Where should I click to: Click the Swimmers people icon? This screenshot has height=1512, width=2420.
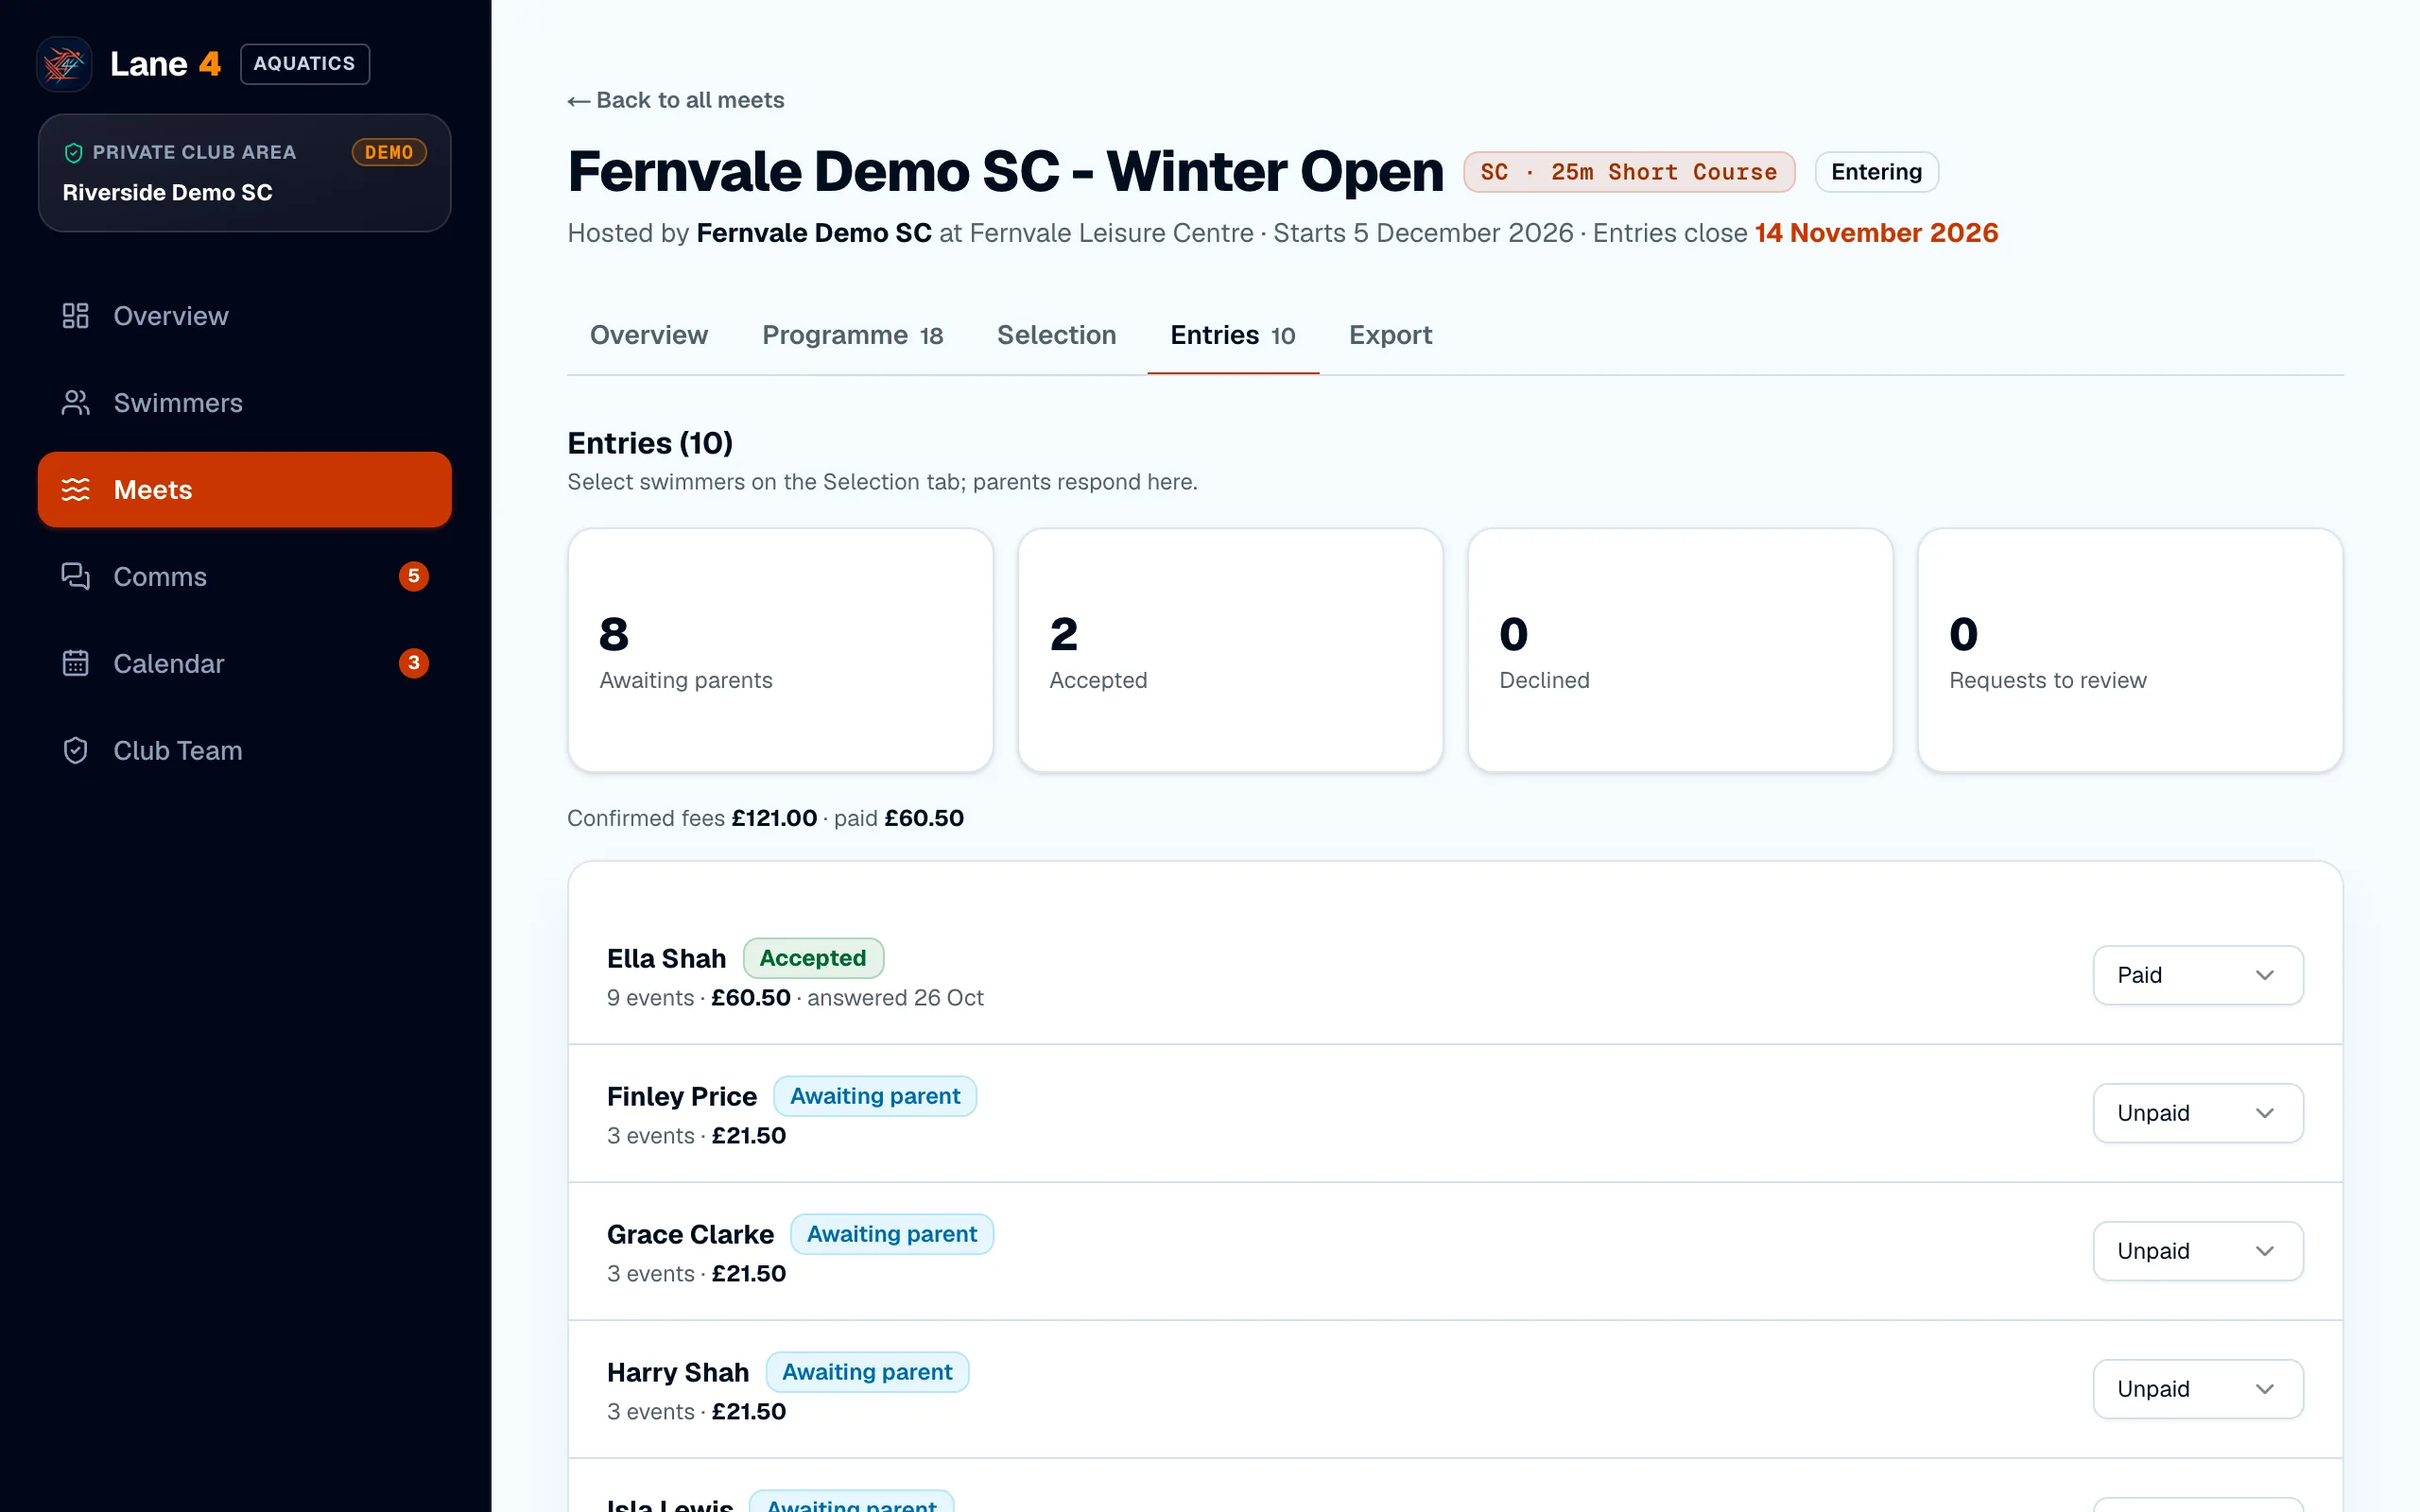coord(75,403)
